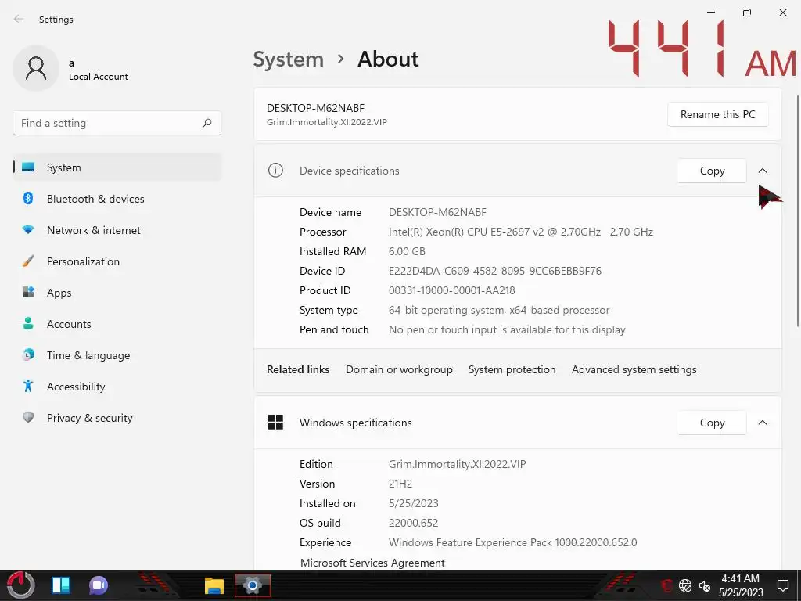Open the user profile avatar
This screenshot has width=801, height=601.
click(x=36, y=69)
